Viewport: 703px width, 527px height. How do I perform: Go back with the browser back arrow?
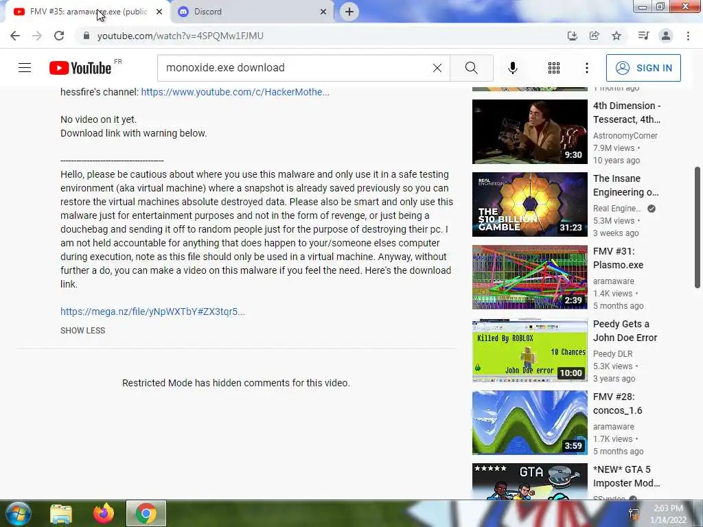(x=15, y=36)
